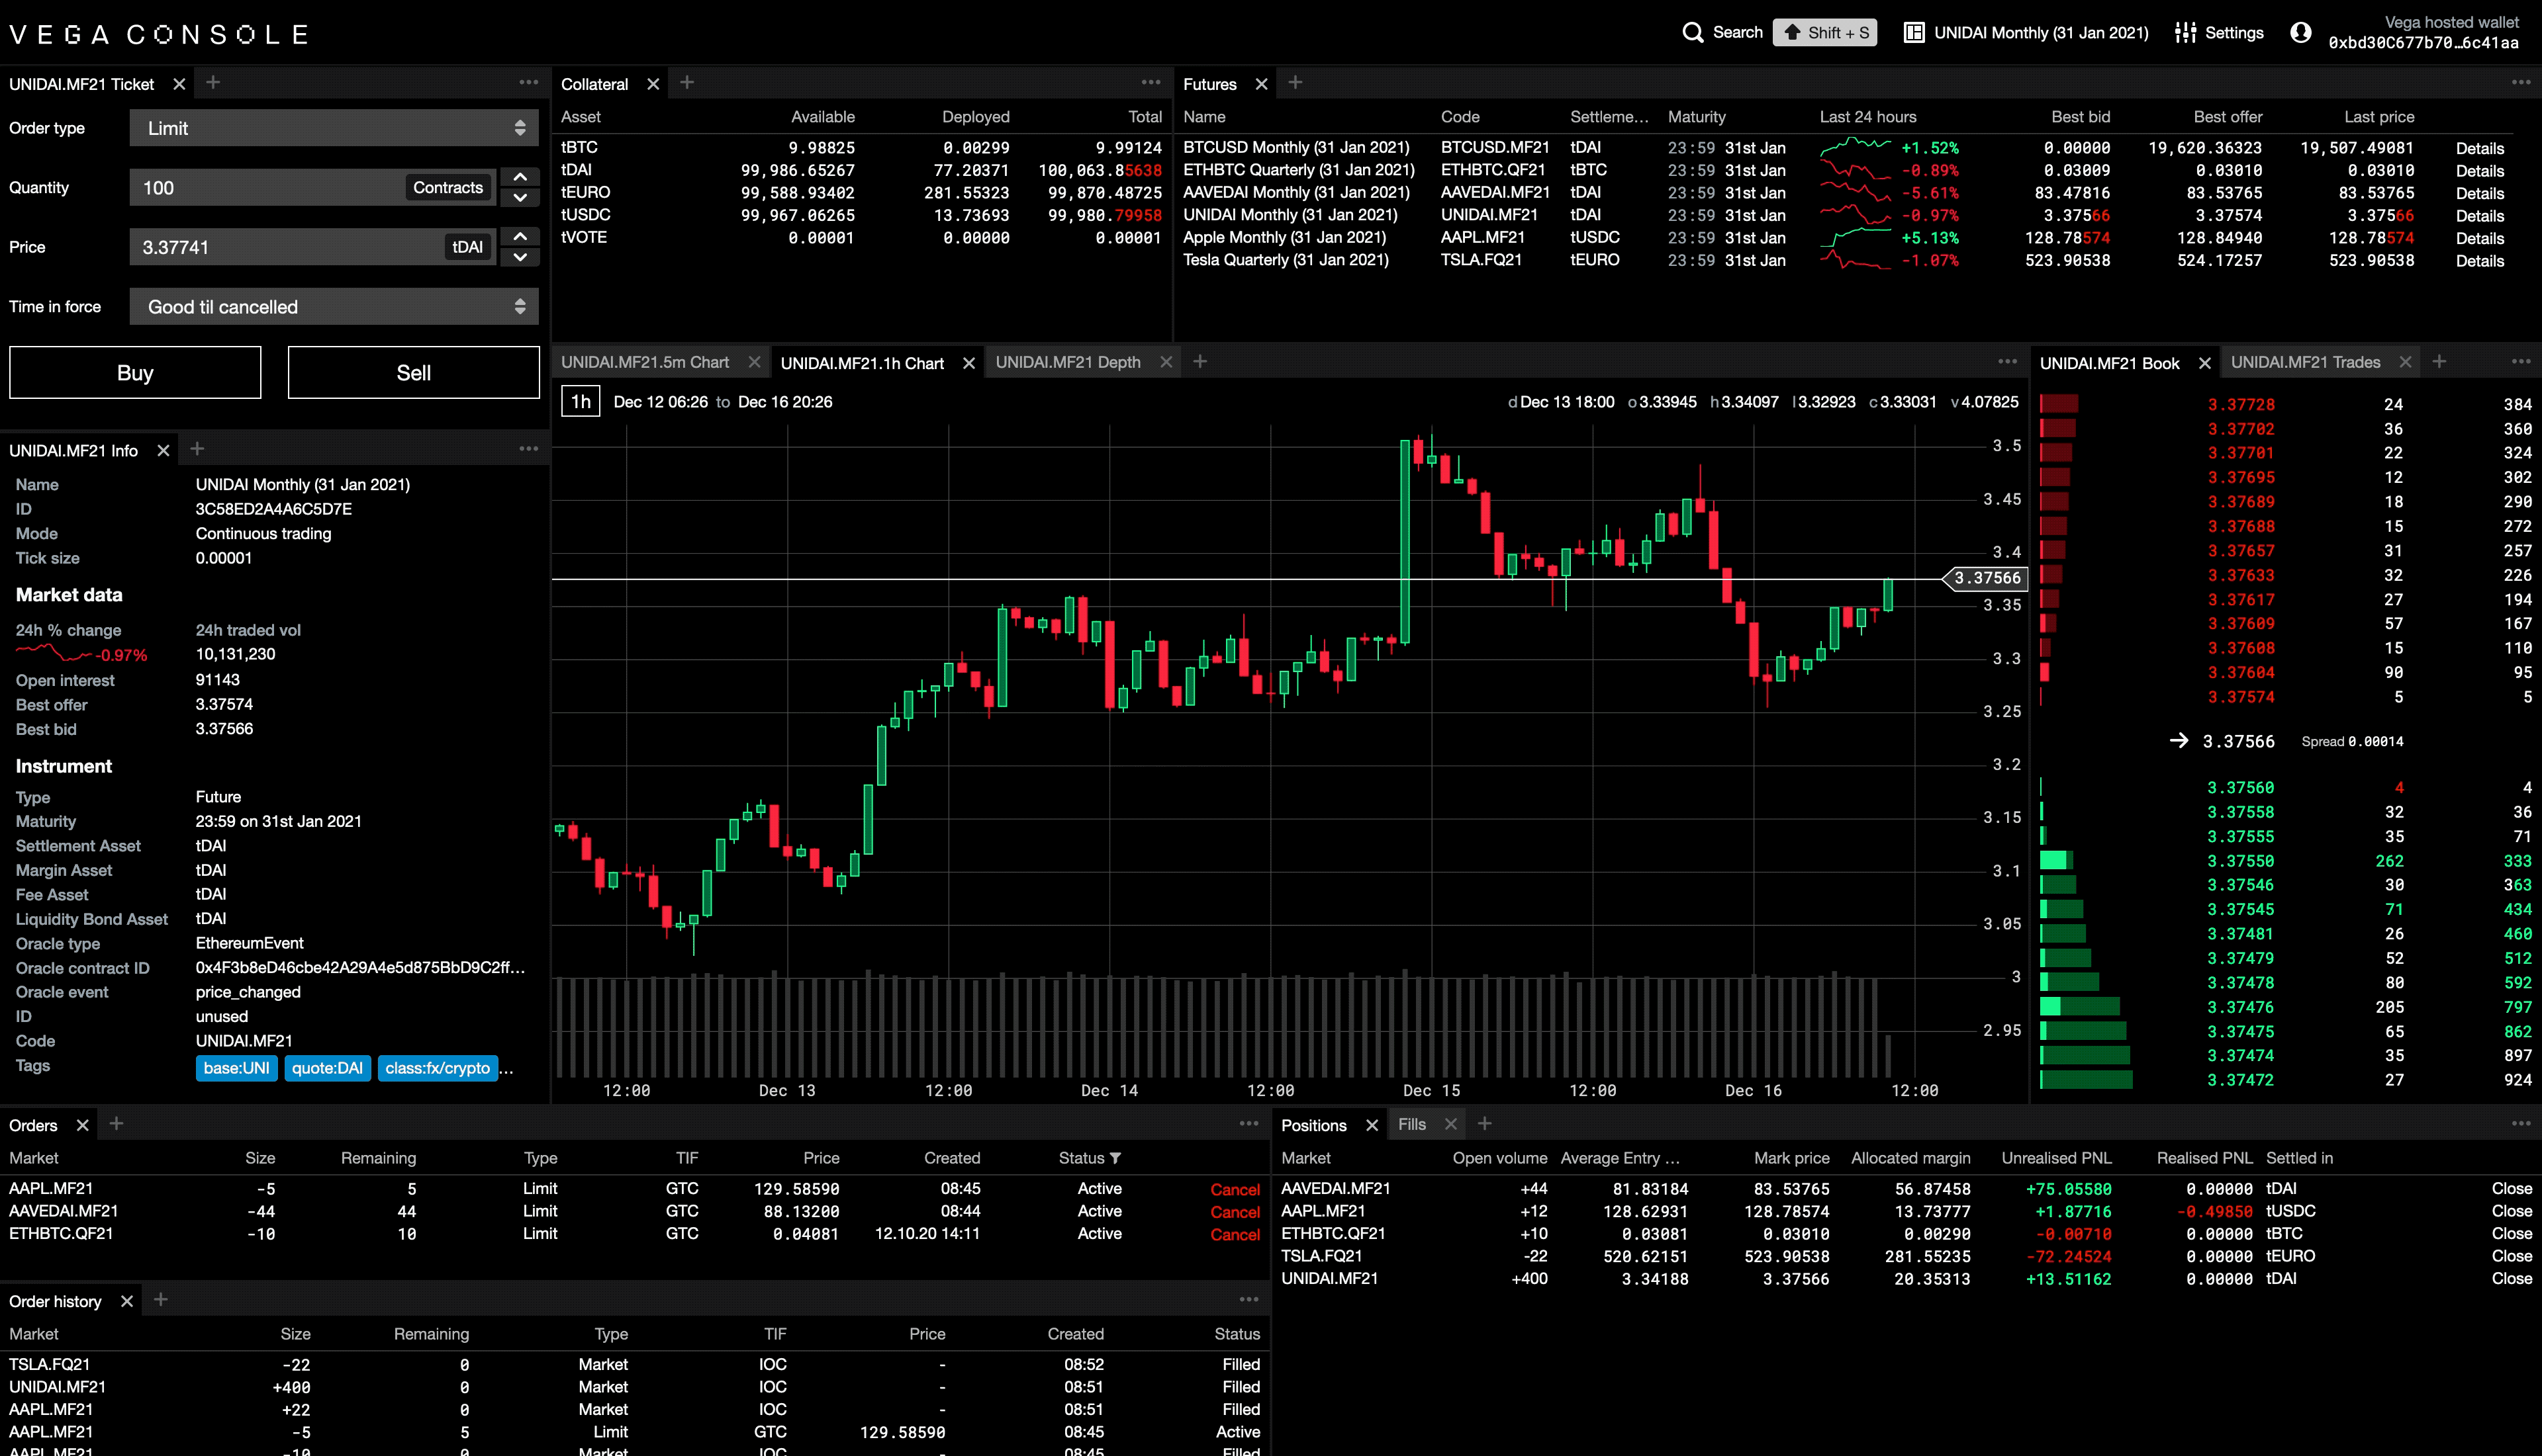Decrease Price with down stepper
Image resolution: width=2542 pixels, height=1456 pixels.
pyautogui.click(x=520, y=257)
